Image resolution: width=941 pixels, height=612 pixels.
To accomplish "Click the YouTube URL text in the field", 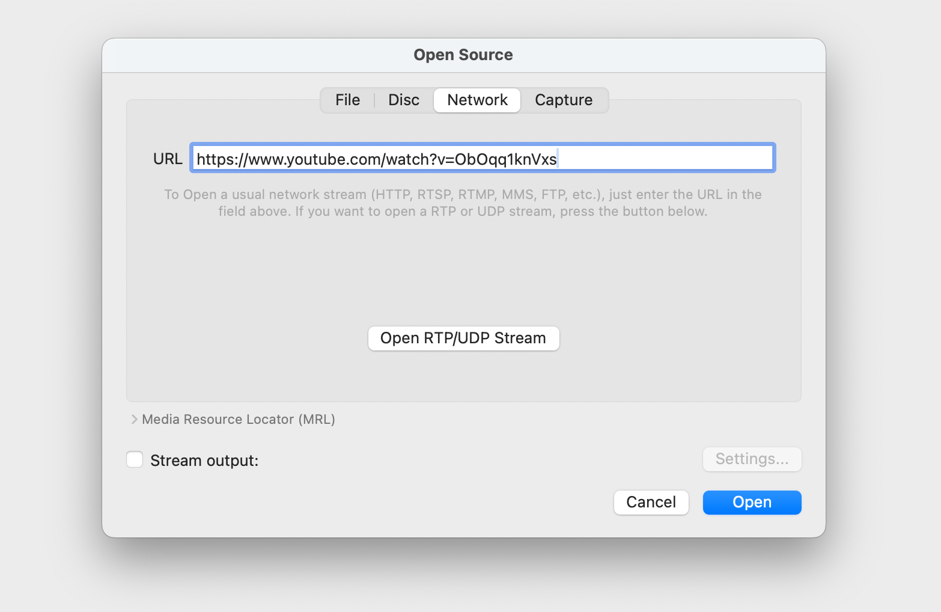I will (x=377, y=159).
